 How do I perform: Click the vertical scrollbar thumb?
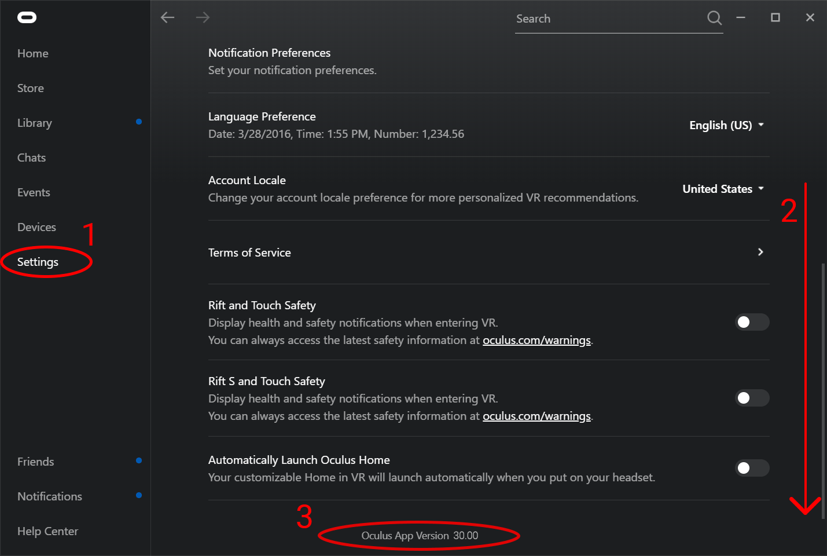[823, 391]
